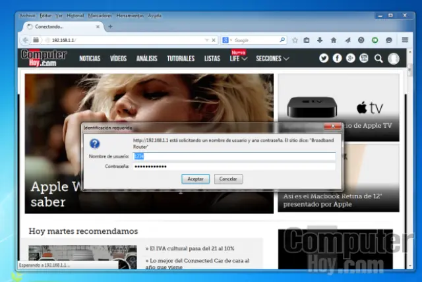The image size is (422, 282).
Task: Expand the SECCIONES dropdown
Action: [286, 59]
